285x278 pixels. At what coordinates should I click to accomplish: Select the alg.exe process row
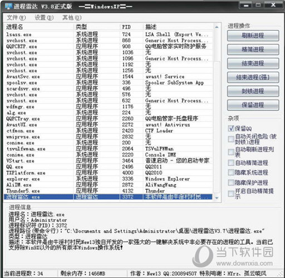click(109, 113)
